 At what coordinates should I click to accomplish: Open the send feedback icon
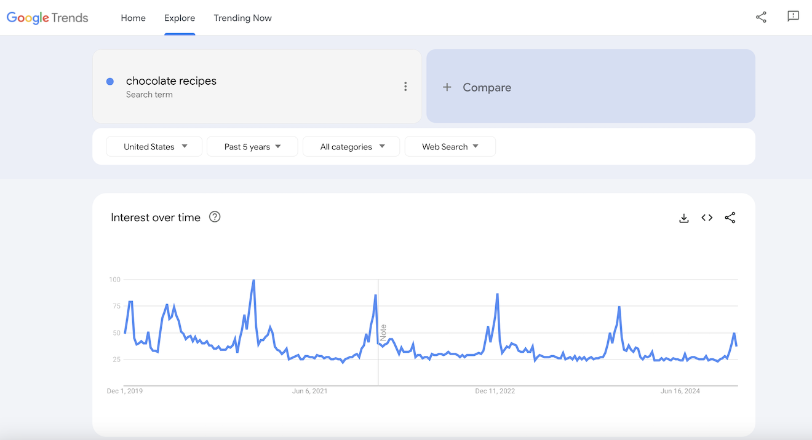point(794,17)
